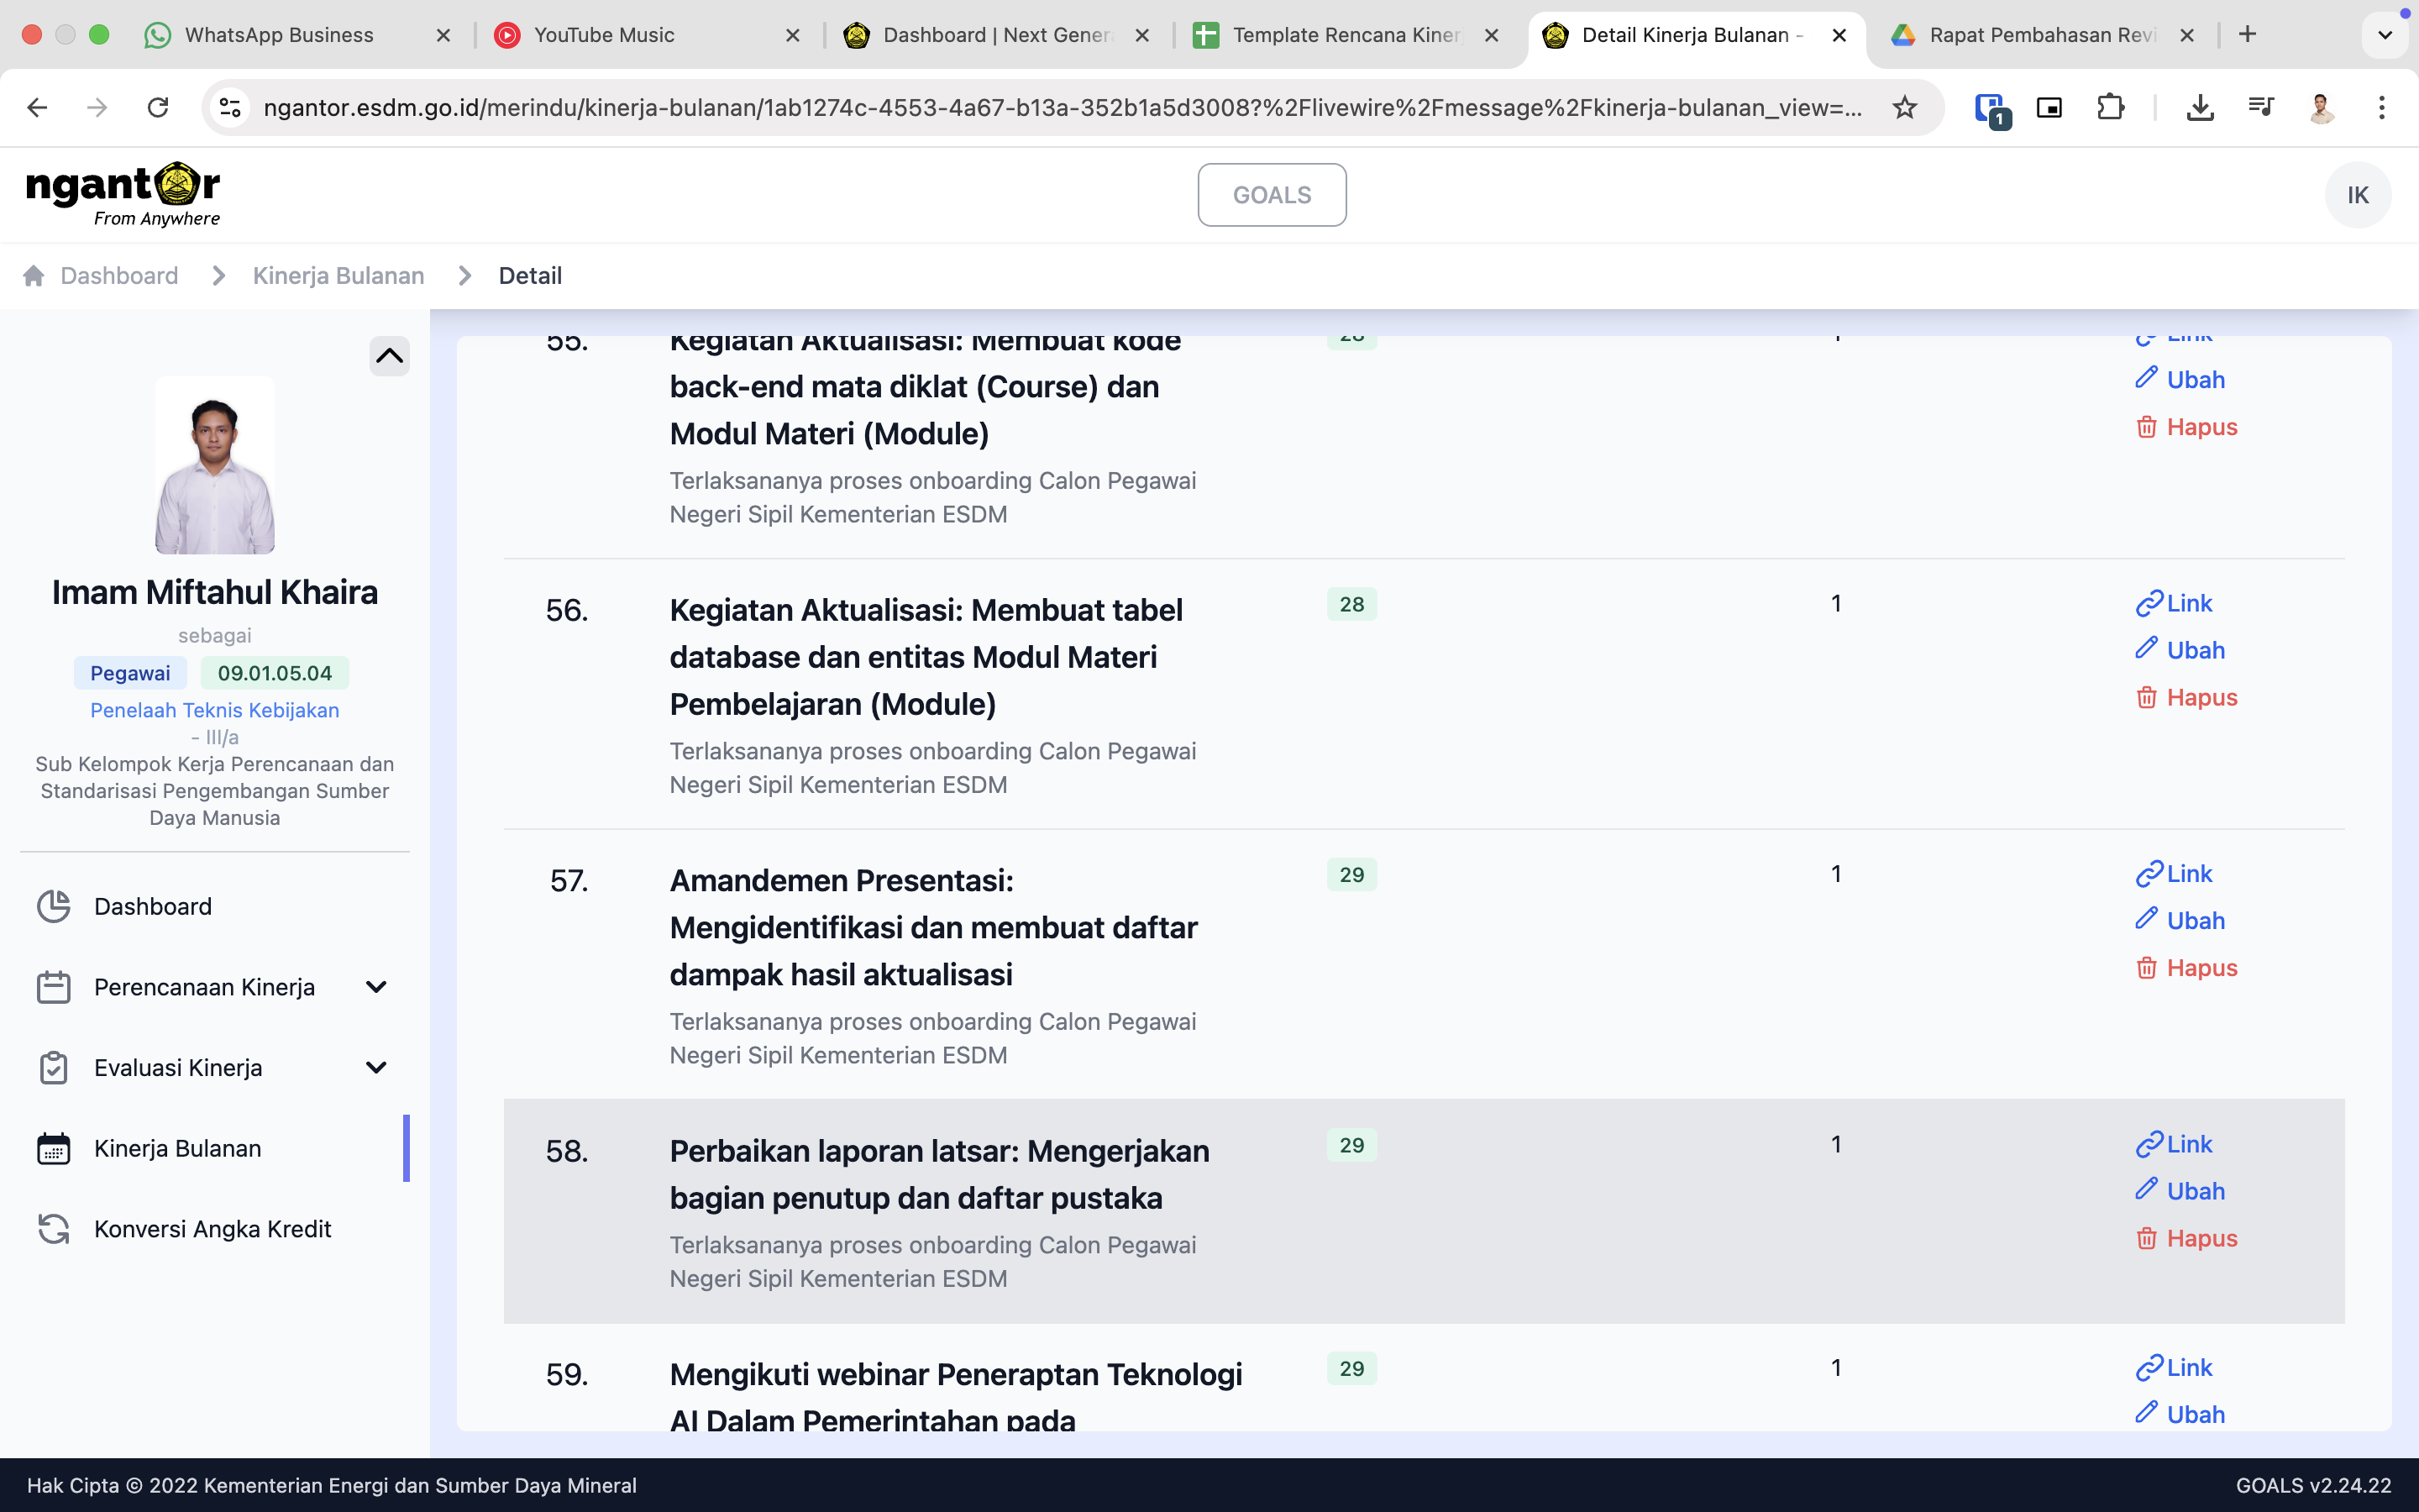Open Kinerja Bulanan breadcrumb link
Viewport: 2419px width, 1512px height.
click(338, 276)
